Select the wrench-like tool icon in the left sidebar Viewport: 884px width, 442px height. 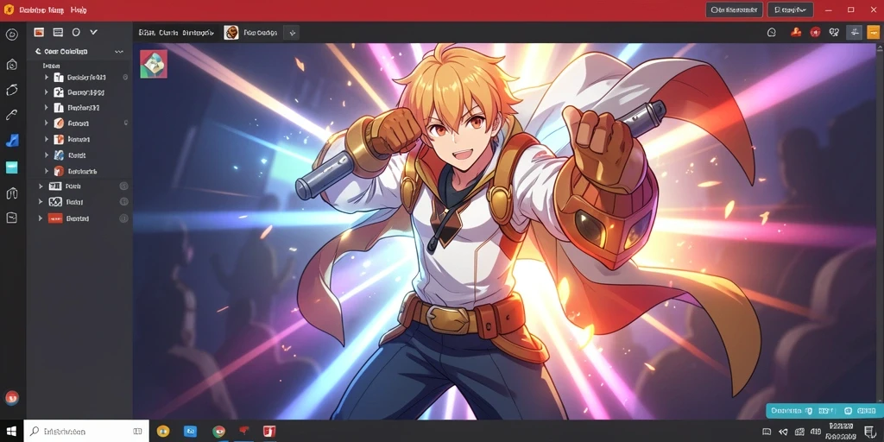click(12, 115)
